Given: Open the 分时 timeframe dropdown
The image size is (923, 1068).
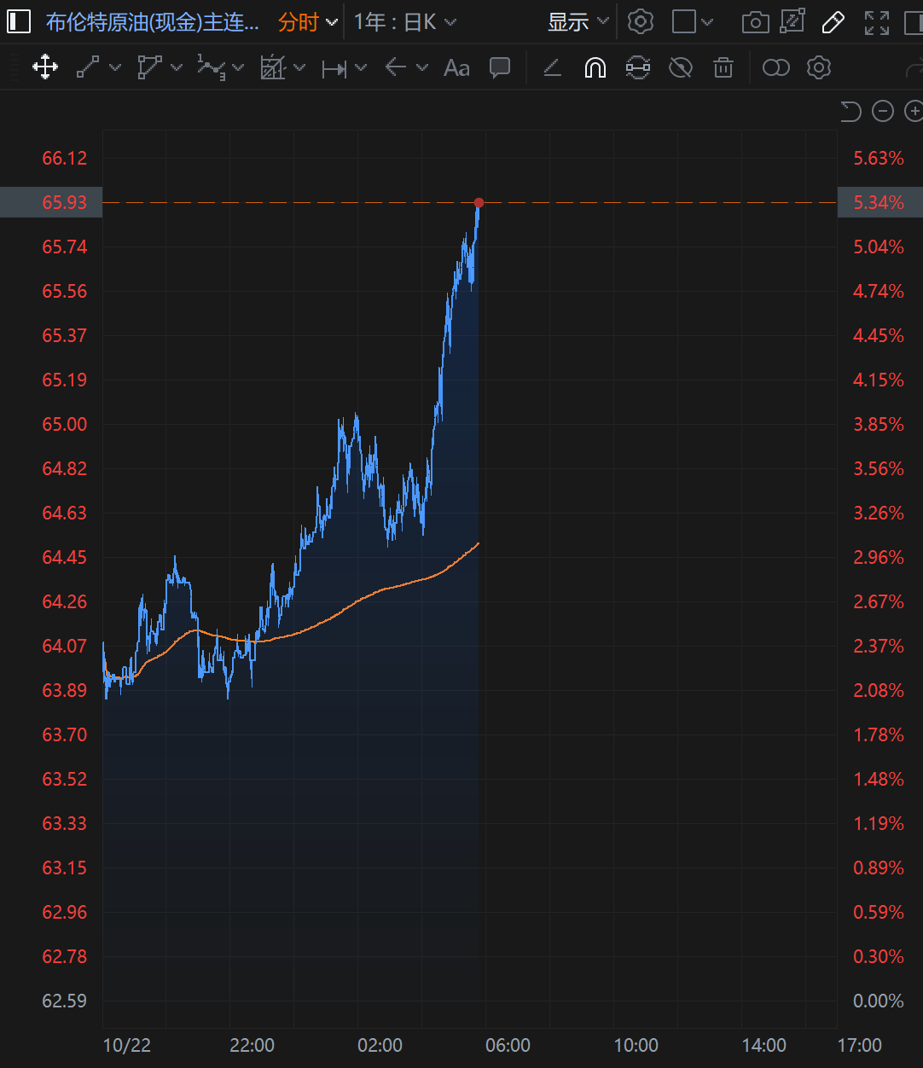Looking at the screenshot, I should click(308, 22).
